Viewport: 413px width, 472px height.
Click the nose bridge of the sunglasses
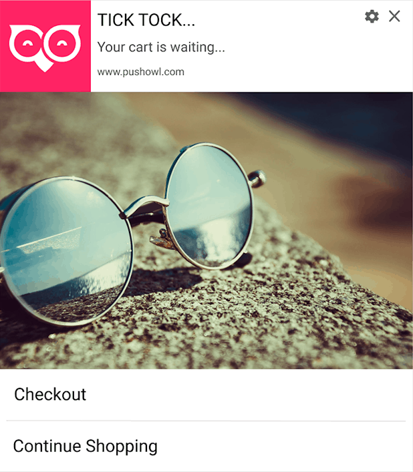[x=146, y=205]
